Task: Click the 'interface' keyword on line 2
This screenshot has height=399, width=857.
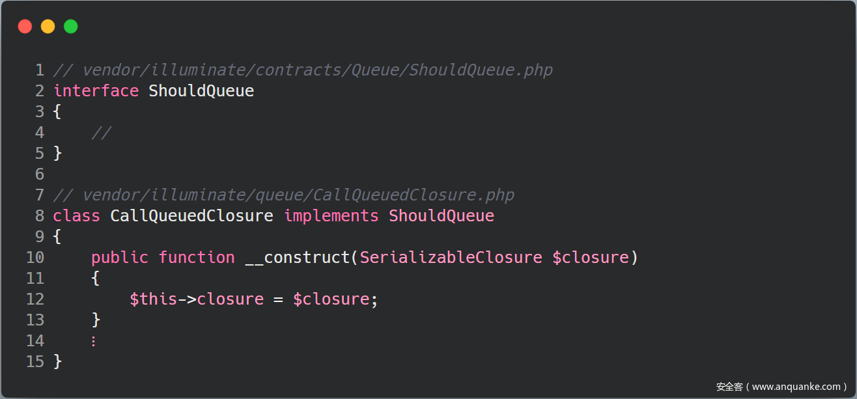Action: point(96,91)
